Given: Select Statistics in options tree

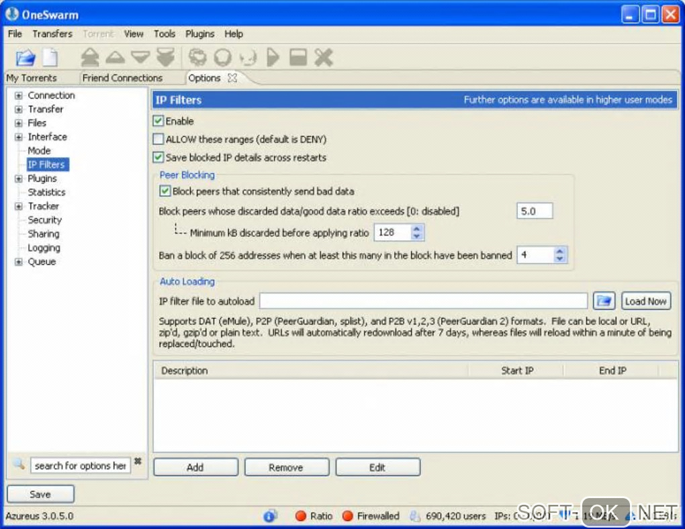Looking at the screenshot, I should [46, 192].
